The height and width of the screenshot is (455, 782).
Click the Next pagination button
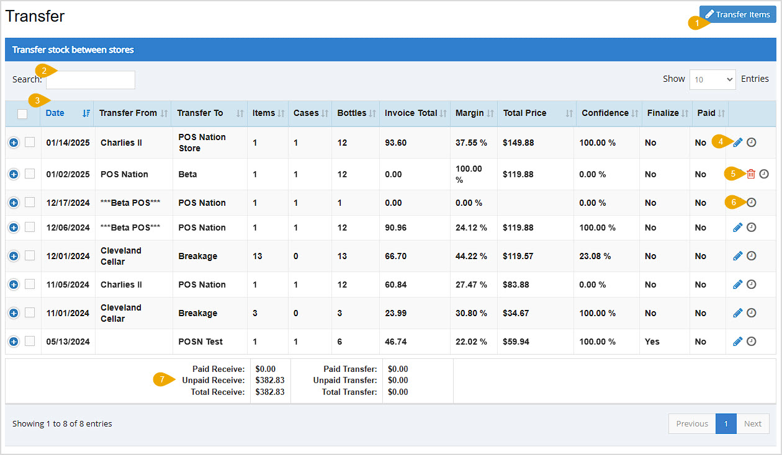pyautogui.click(x=753, y=423)
